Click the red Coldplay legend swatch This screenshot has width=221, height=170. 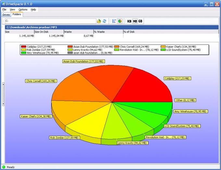pyautogui.click(x=23, y=47)
